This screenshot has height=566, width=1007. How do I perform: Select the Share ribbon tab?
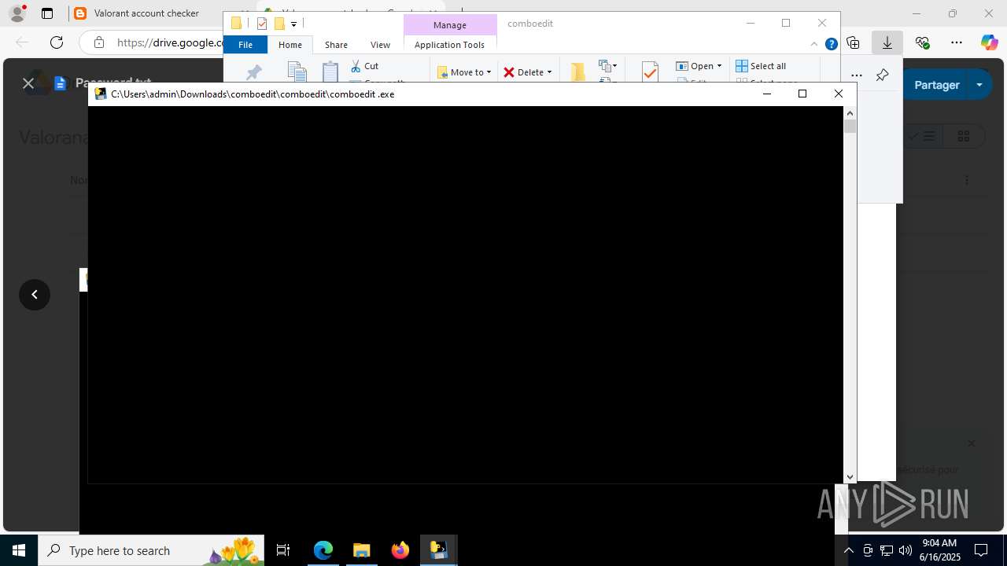(336, 45)
